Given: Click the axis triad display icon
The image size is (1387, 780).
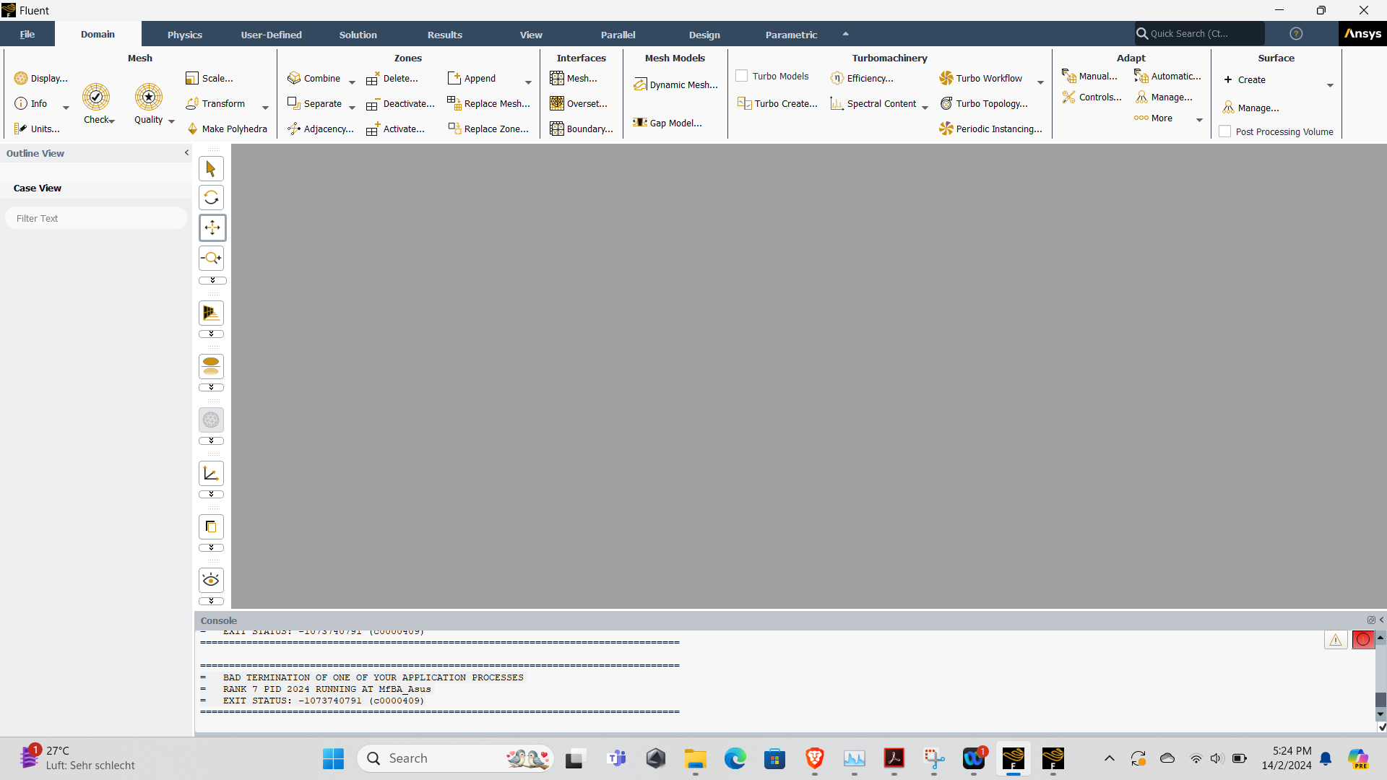Looking at the screenshot, I should [211, 474].
